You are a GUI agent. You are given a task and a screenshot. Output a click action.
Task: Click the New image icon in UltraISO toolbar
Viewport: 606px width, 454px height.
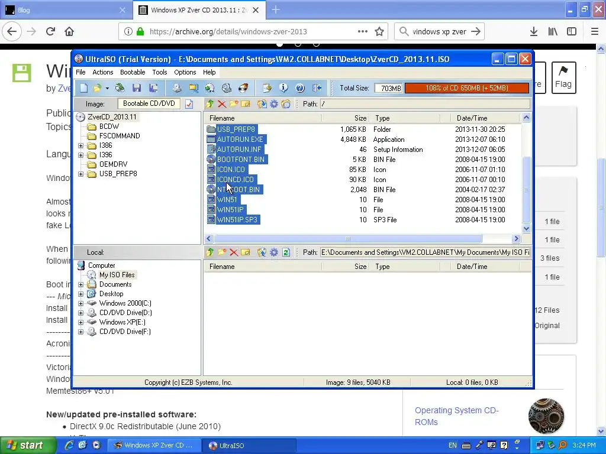point(84,88)
